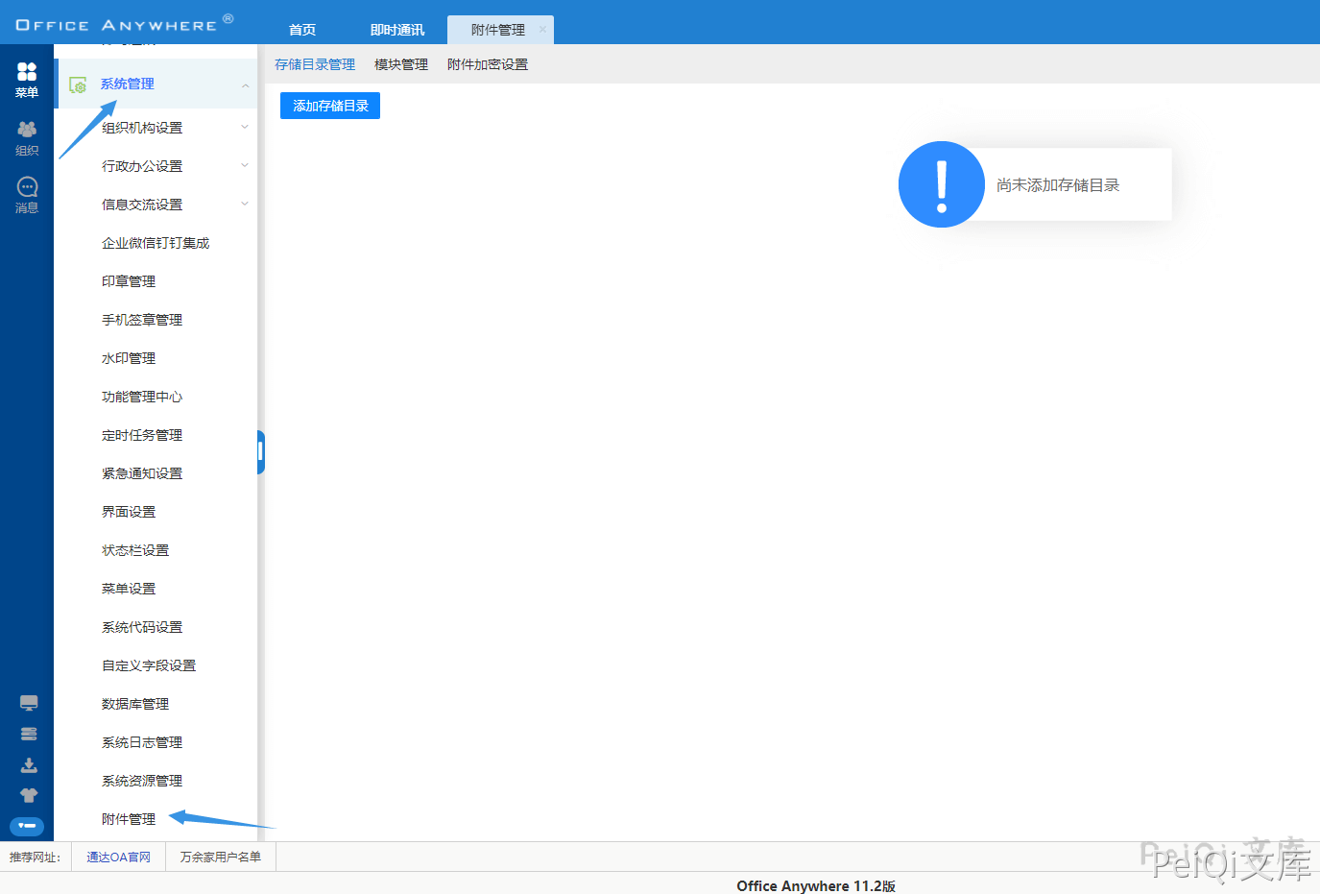
Task: Select 功能管理中心 in the menu
Action: (142, 397)
